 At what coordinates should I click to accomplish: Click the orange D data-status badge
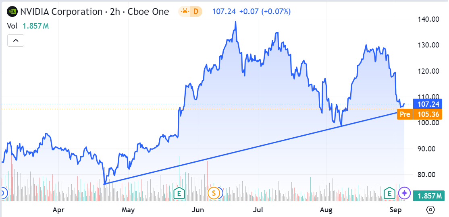[x=196, y=12]
